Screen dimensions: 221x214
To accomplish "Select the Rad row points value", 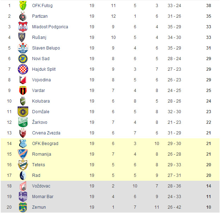I will click(x=209, y=175).
